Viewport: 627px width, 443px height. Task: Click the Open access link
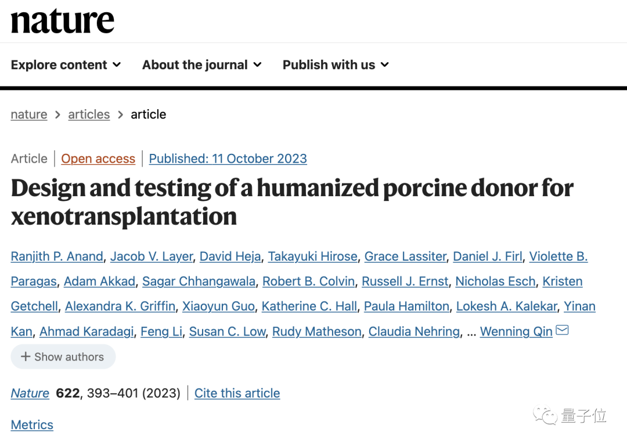(x=98, y=159)
